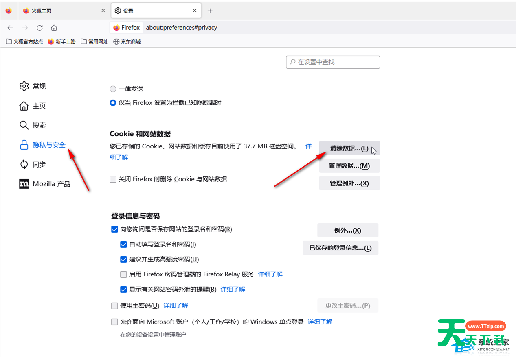Viewport: 516px width, 357px height.
Task: Open 火狐官方站点 bookmark folder
Action: point(24,41)
